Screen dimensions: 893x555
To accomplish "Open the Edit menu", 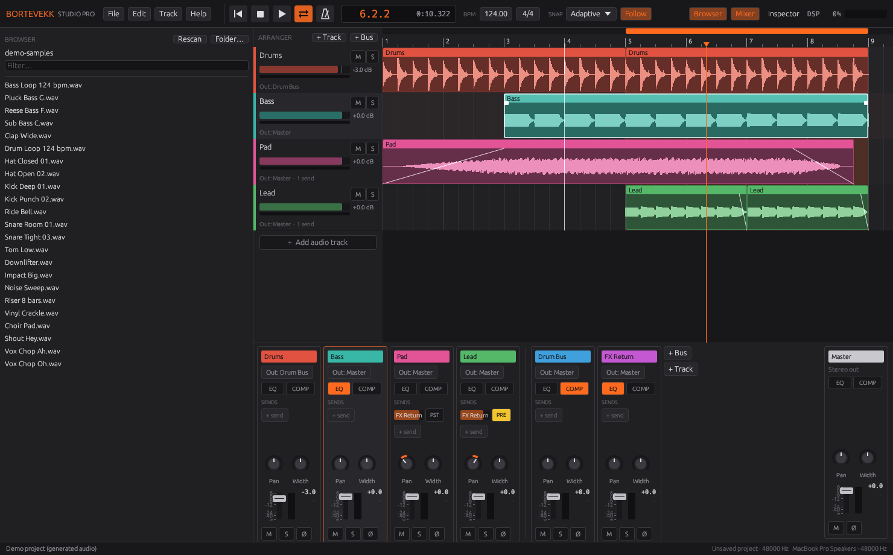I will point(139,14).
